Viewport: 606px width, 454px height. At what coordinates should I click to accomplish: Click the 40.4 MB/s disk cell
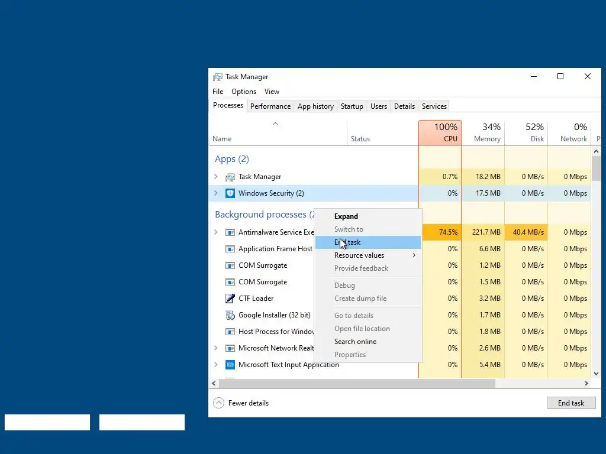pyautogui.click(x=526, y=232)
